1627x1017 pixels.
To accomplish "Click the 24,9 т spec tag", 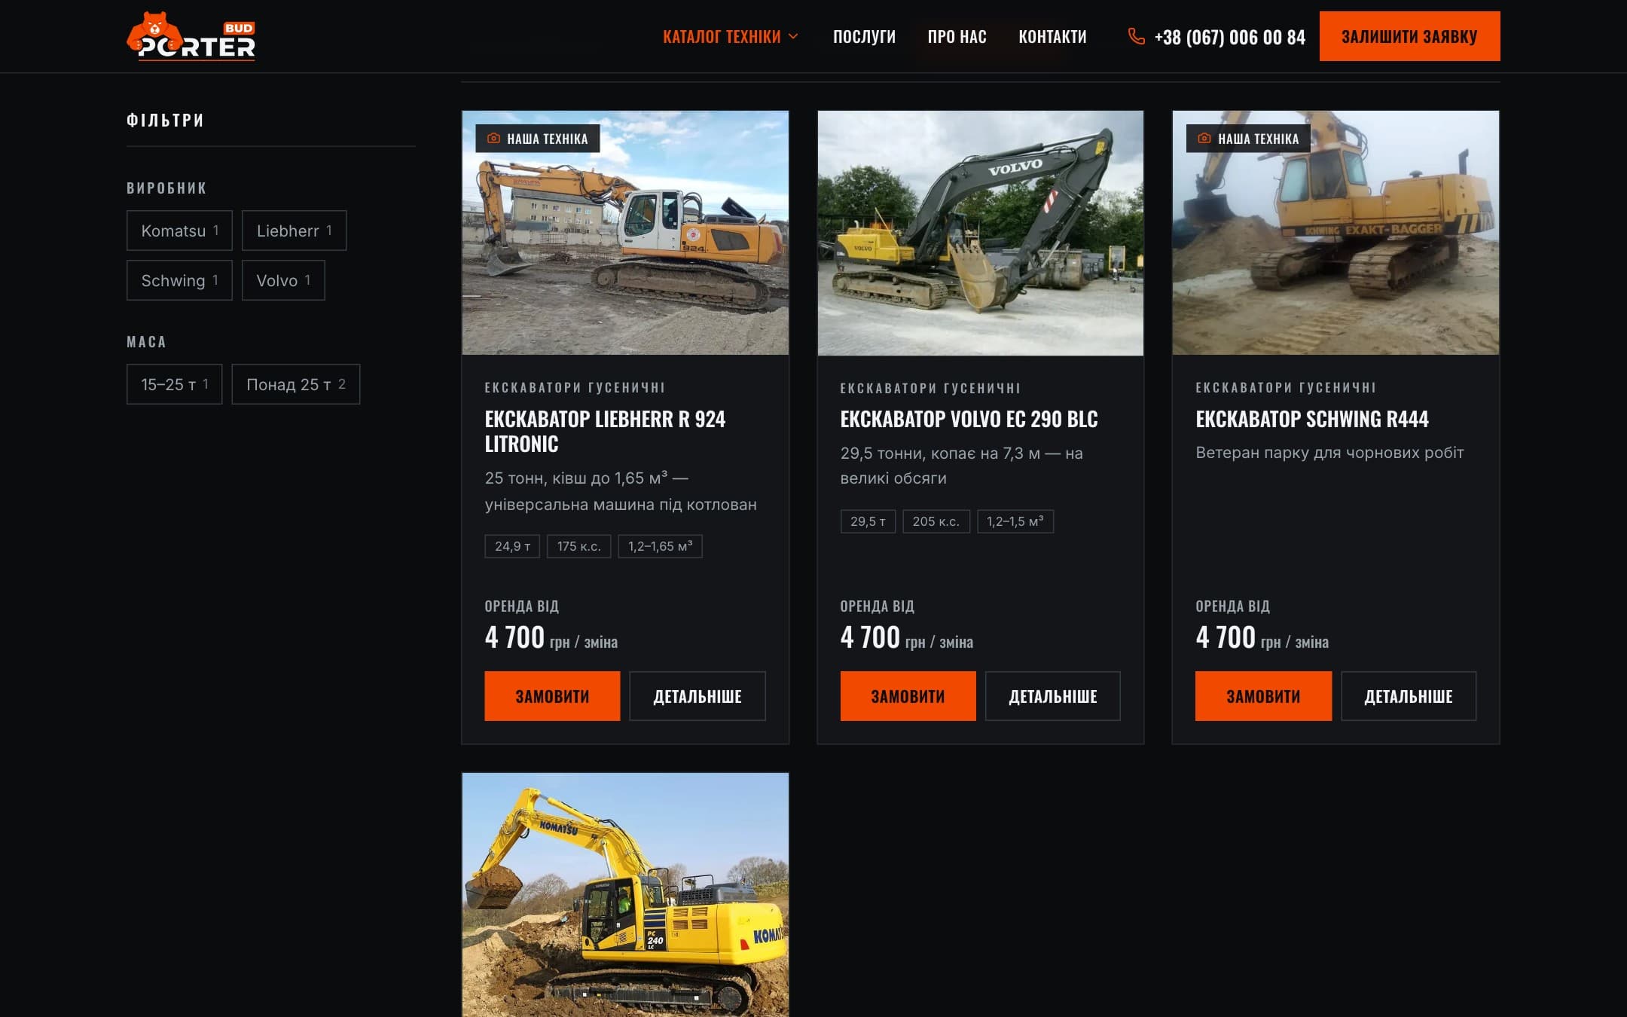I will coord(512,546).
